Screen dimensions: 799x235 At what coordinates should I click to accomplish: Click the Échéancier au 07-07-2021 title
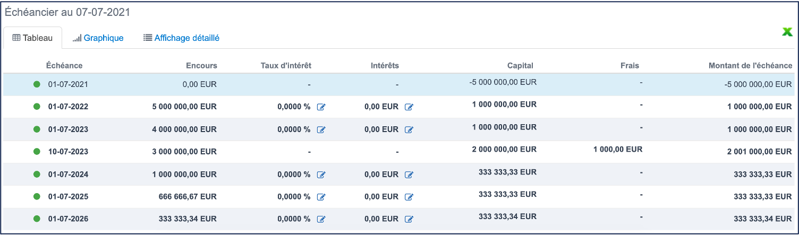[x=67, y=12]
